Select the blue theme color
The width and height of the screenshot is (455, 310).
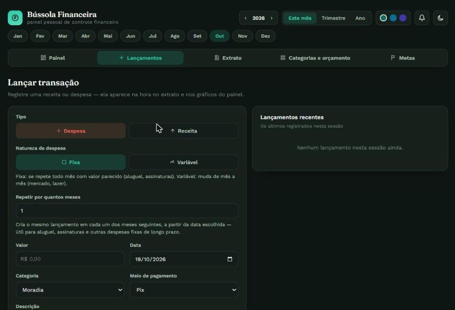click(393, 18)
